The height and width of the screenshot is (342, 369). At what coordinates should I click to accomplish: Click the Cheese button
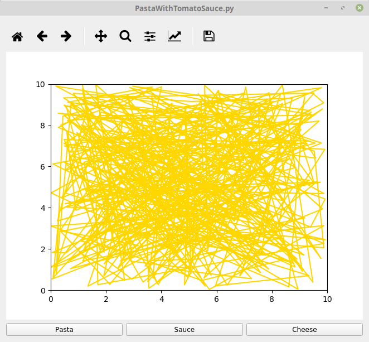(x=304, y=329)
